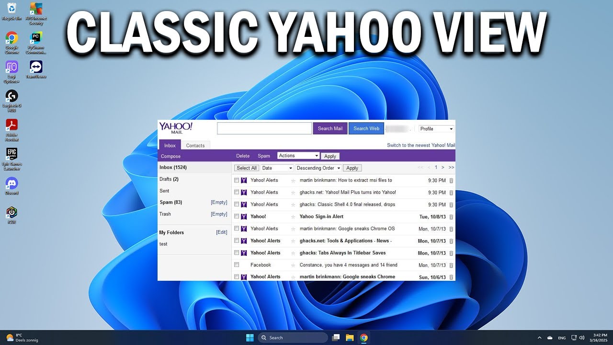Open the Adobe Acrobat desktop shortcut
This screenshot has width=613, height=345.
11,129
